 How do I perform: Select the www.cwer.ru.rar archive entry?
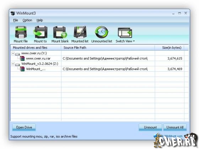pos(38,59)
